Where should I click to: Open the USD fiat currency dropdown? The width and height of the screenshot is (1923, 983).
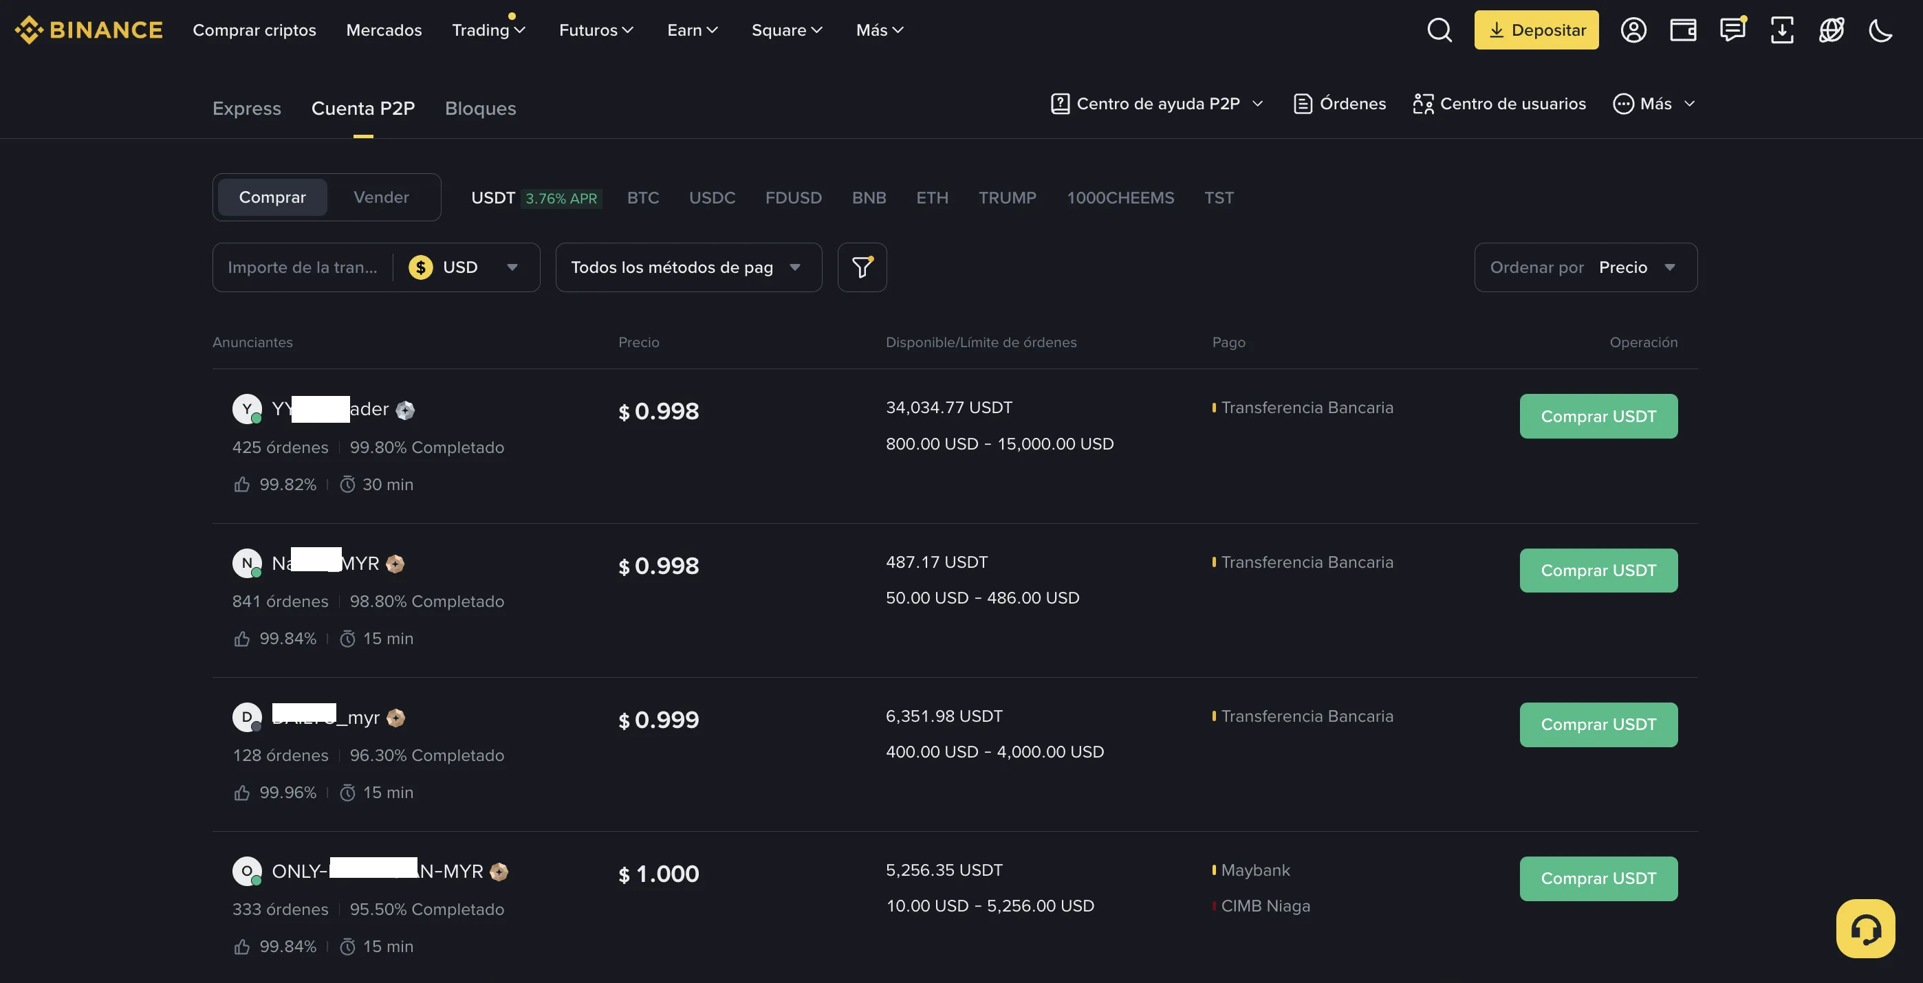[464, 267]
